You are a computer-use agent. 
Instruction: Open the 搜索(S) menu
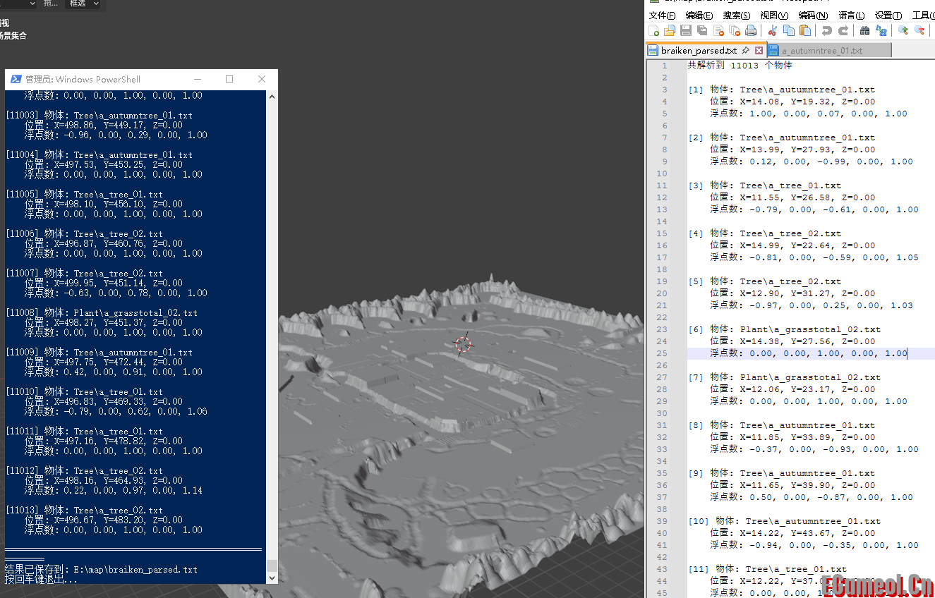[736, 16]
